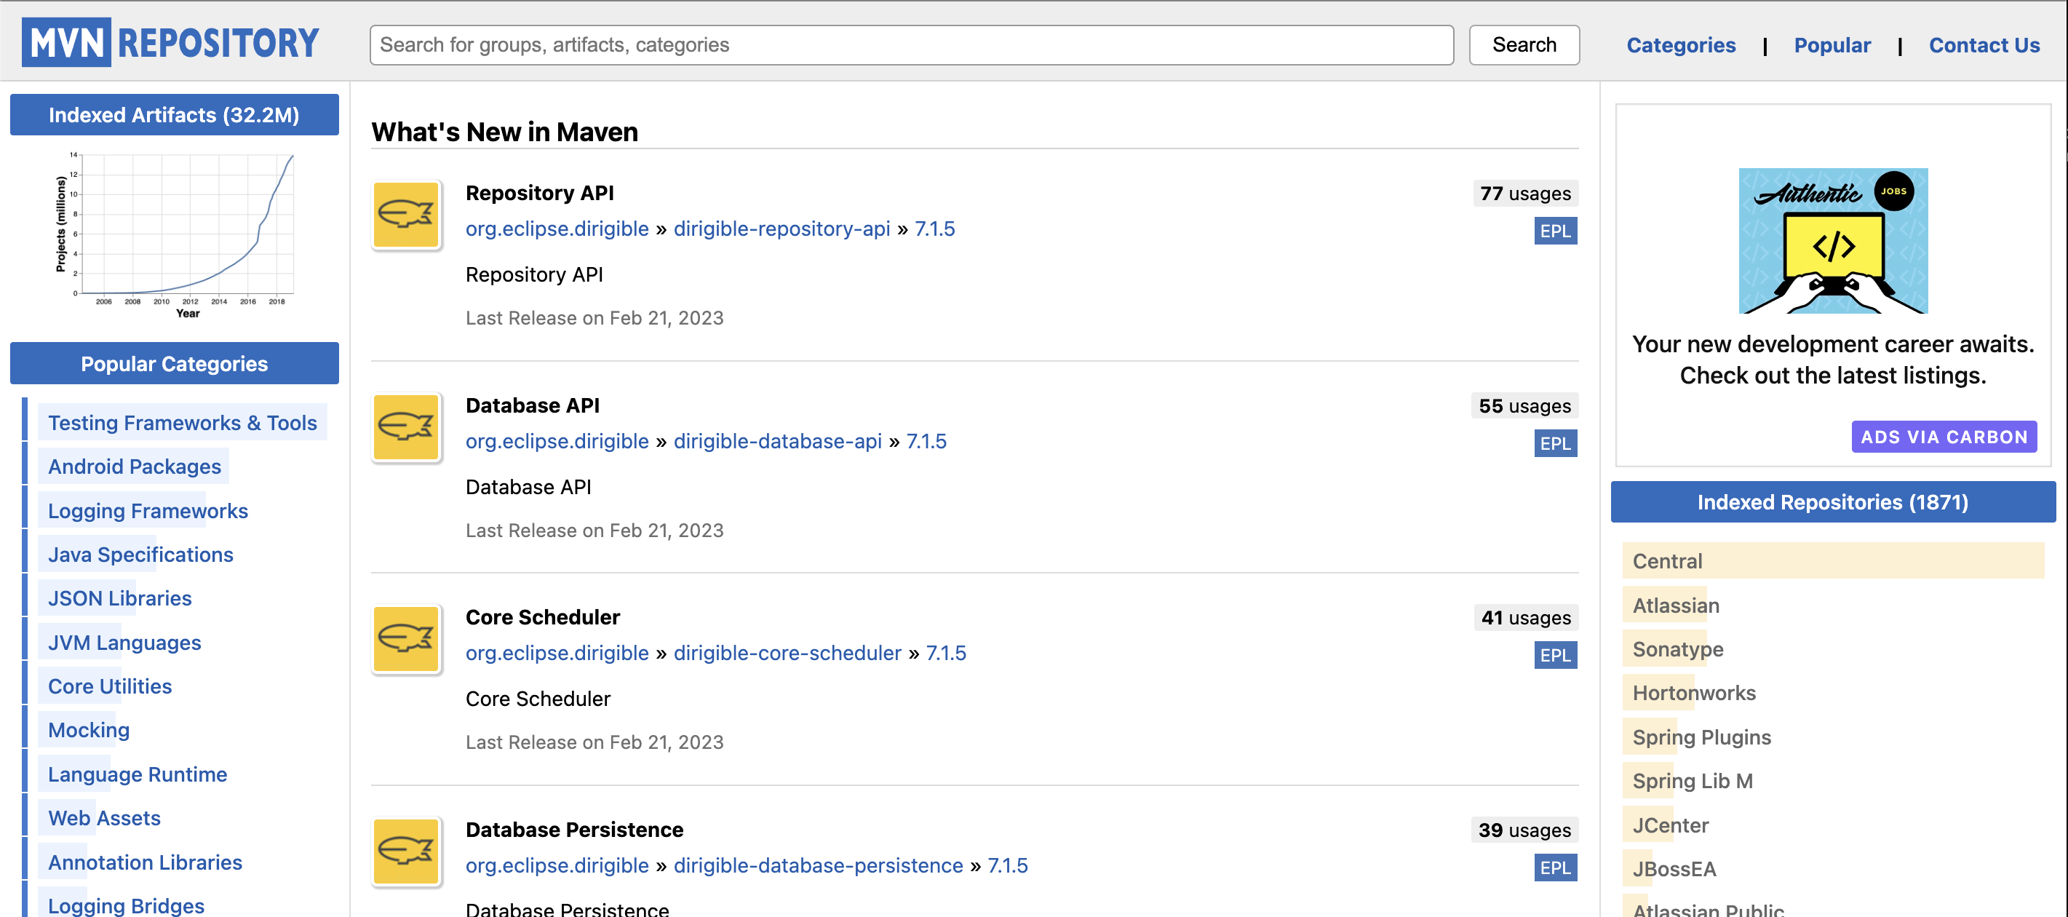Focus the artifact search field
The image size is (2068, 917).
click(911, 45)
